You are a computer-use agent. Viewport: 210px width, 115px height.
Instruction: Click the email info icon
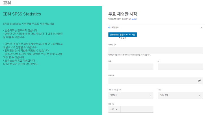[x=115, y=45]
